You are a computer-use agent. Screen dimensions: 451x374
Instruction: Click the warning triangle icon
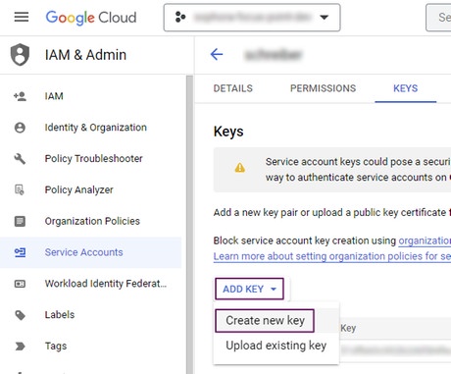[240, 168]
